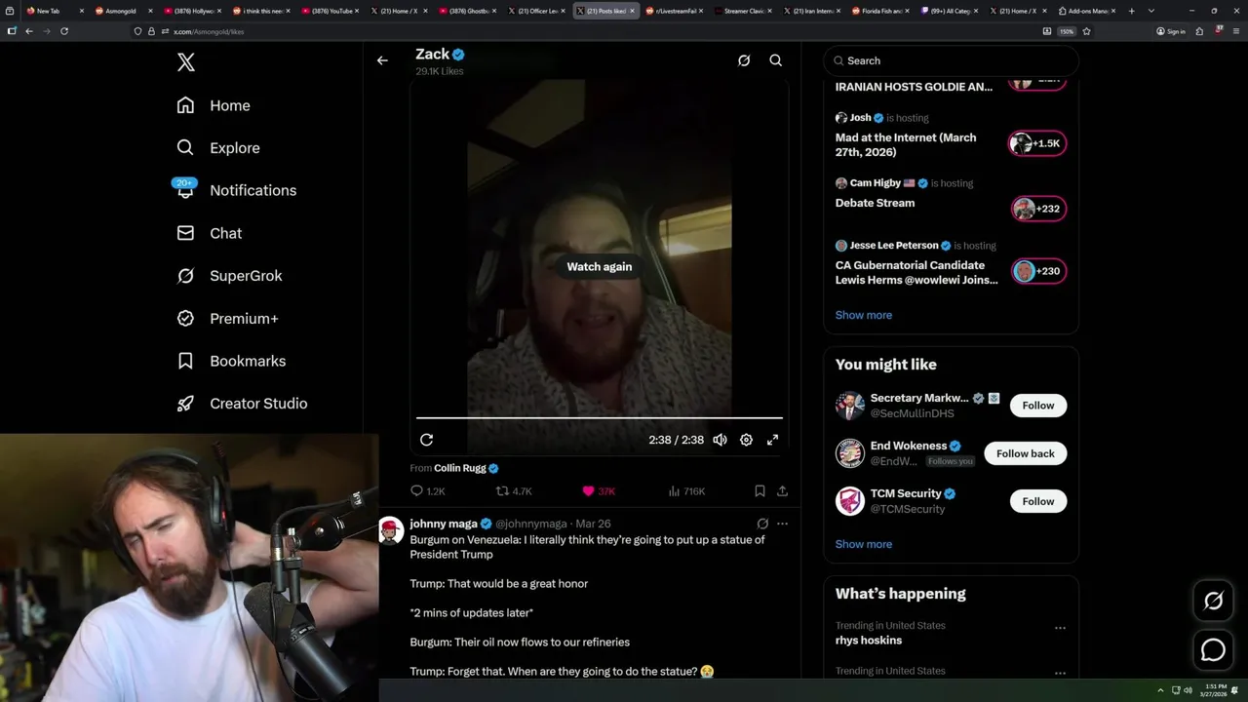The width and height of the screenshot is (1248, 702).
Task: Click the video progress bar
Action: pyautogui.click(x=600, y=418)
